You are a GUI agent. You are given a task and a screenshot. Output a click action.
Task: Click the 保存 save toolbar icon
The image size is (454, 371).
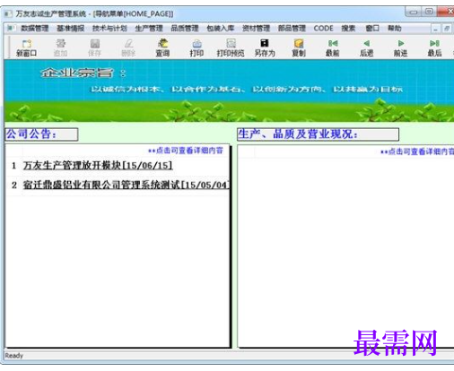94,47
